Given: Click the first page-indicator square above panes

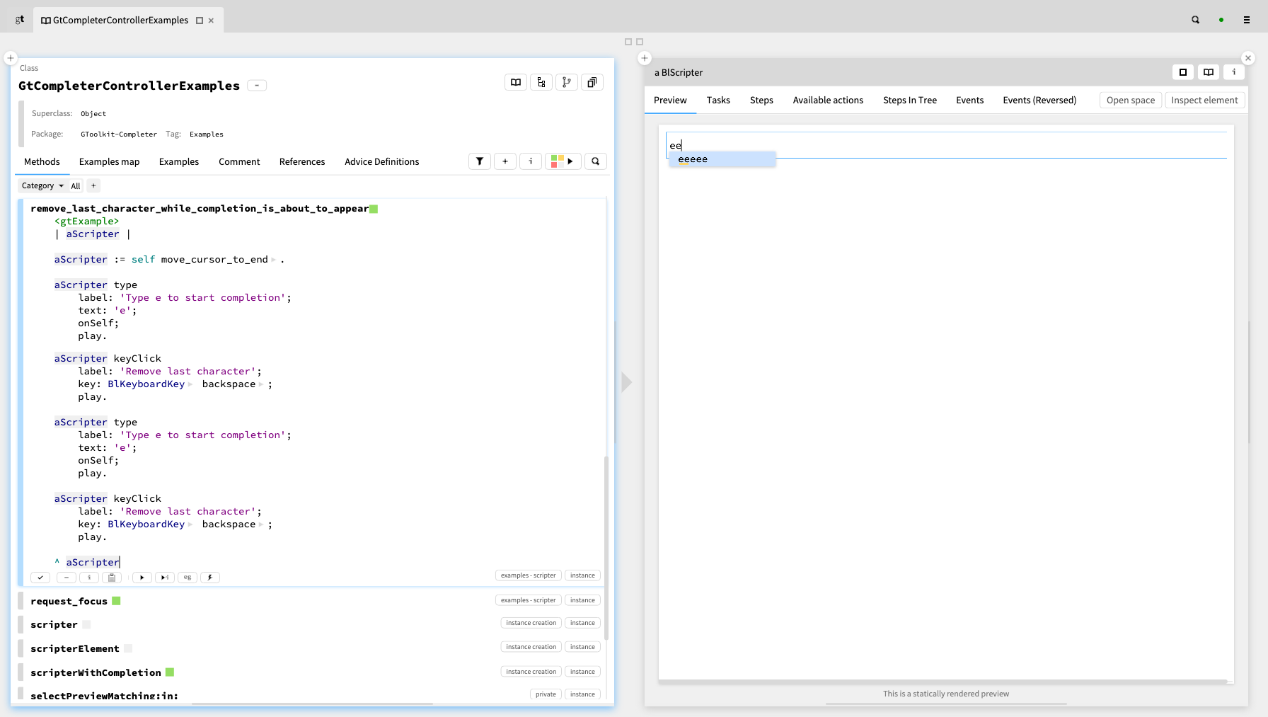Looking at the screenshot, I should (x=628, y=42).
